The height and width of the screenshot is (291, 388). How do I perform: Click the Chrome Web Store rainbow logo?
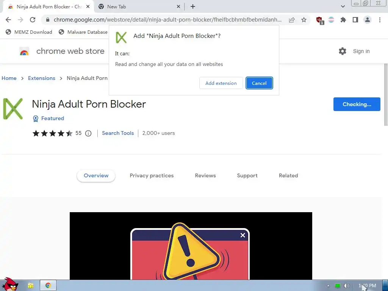tap(24, 51)
